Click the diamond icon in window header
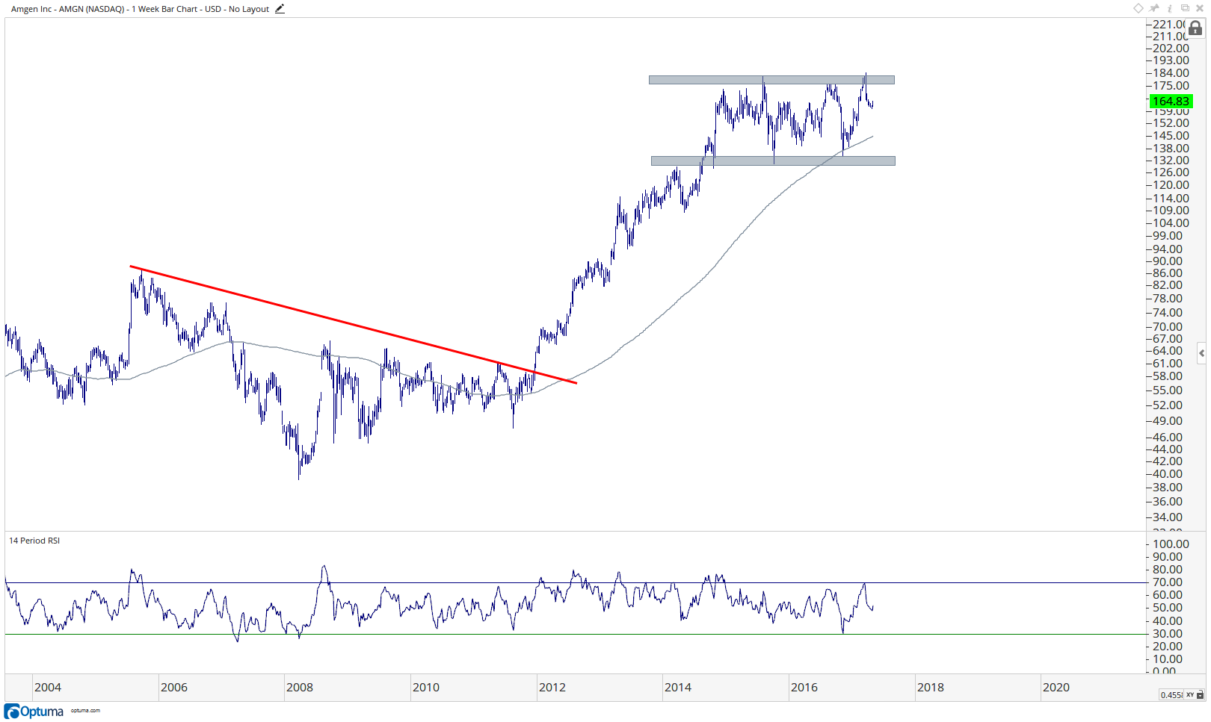This screenshot has height=722, width=1211. pos(1138,8)
